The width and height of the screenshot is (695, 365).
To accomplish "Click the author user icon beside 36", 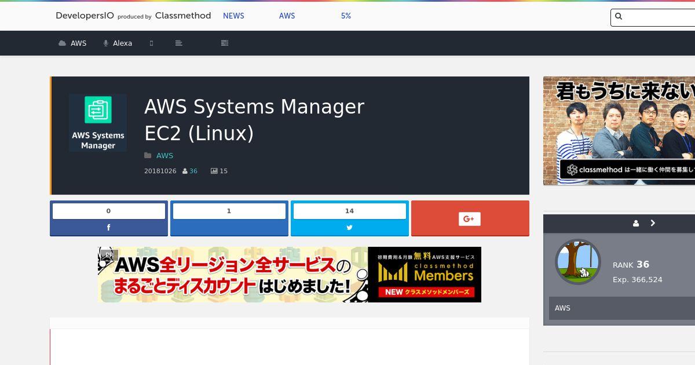I will [185, 171].
